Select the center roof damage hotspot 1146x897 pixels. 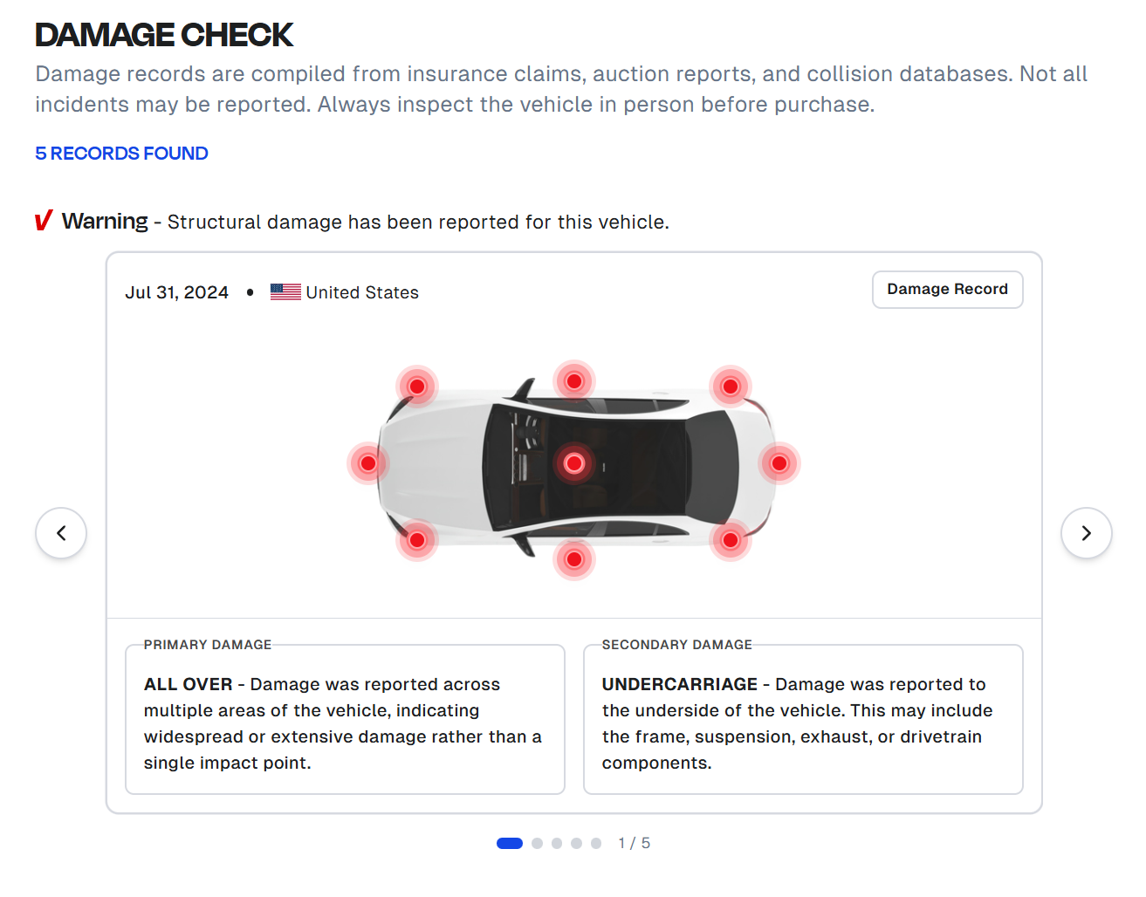click(574, 463)
